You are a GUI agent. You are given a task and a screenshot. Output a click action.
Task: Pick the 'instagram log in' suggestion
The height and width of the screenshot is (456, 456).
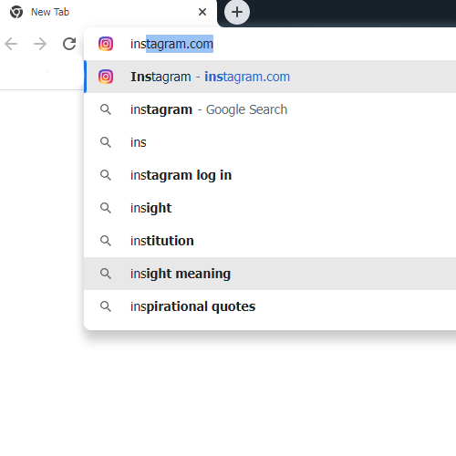[x=270, y=175]
